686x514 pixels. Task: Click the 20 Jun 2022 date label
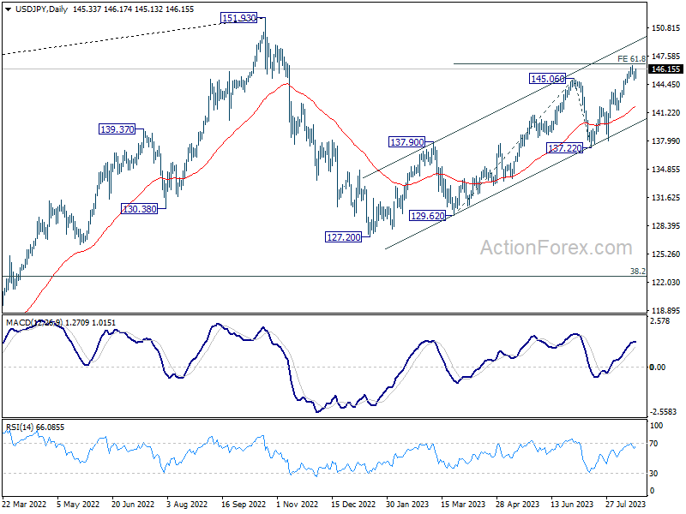(133, 504)
